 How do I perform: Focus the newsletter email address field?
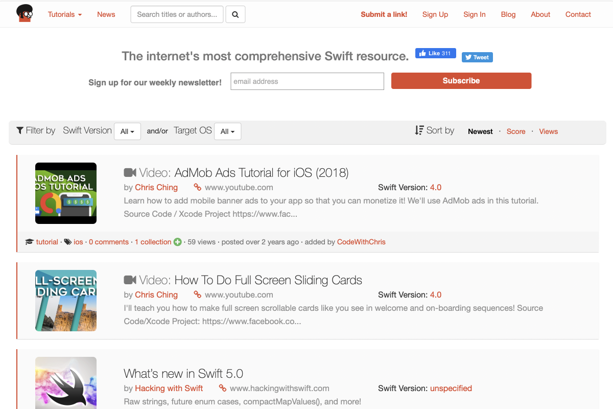[307, 81]
